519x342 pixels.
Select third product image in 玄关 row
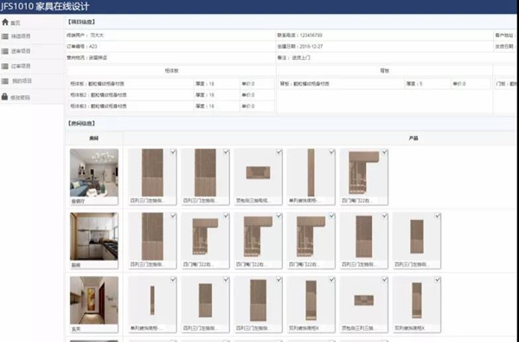coord(258,300)
